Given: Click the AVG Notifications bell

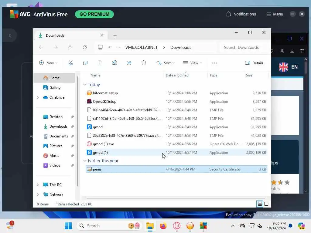Looking at the screenshot, I should 228,14.
